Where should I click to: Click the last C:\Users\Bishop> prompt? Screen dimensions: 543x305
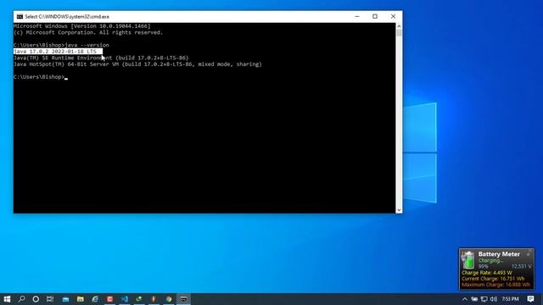[x=39, y=77]
